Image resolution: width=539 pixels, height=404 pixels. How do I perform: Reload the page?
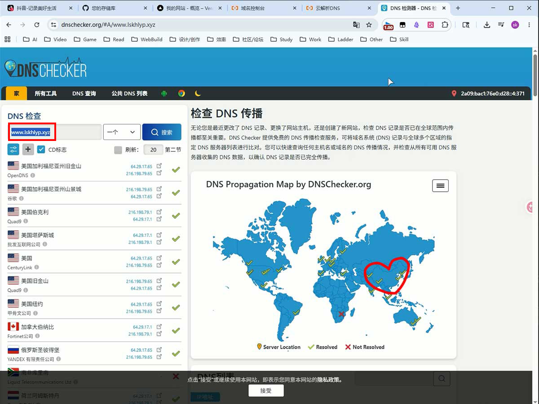(37, 25)
